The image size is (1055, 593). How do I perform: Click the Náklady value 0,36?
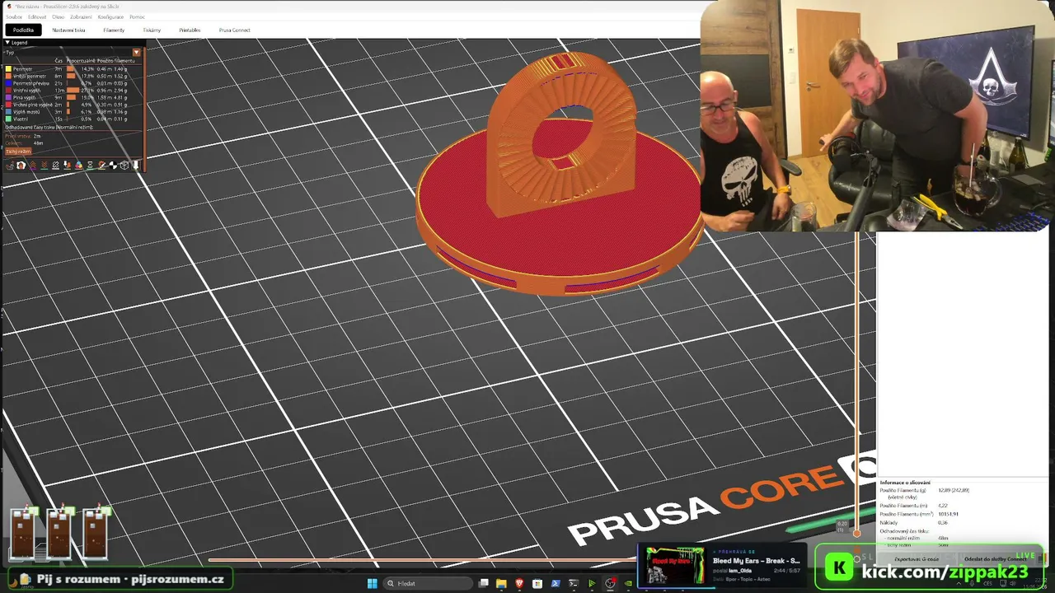point(943,522)
